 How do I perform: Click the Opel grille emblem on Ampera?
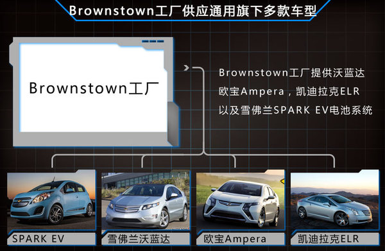tap(228, 203)
